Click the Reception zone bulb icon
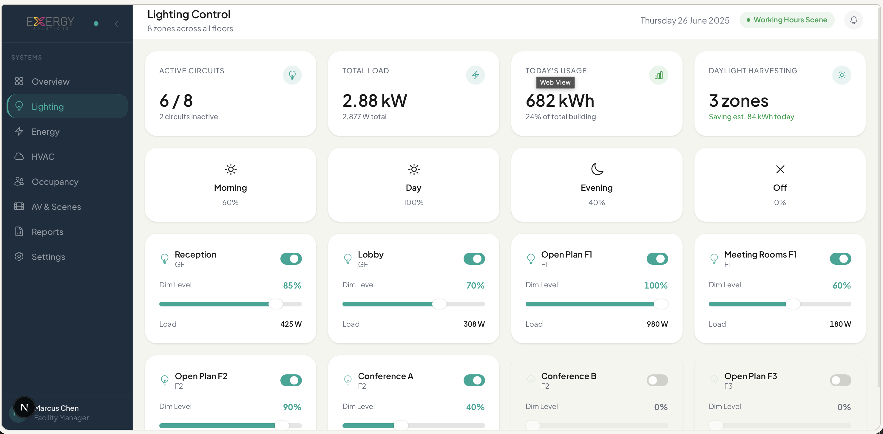This screenshot has height=434, width=883. 165,259
